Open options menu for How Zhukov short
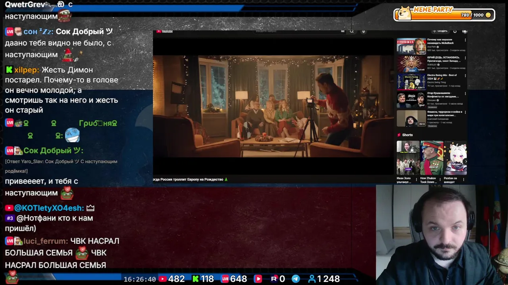This screenshot has height=285, width=508. (441, 179)
